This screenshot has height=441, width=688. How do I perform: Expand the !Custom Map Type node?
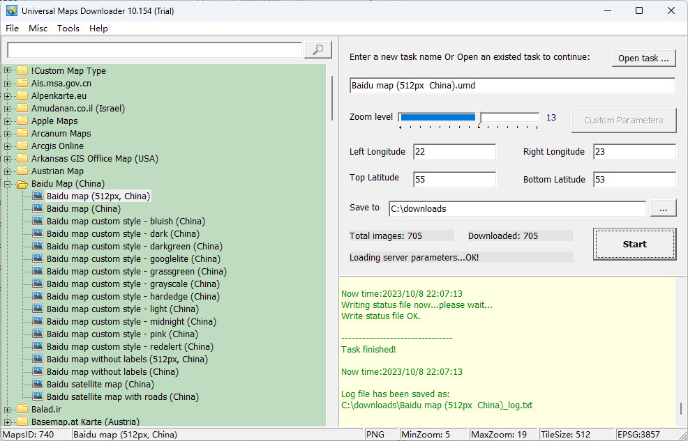[x=7, y=70]
